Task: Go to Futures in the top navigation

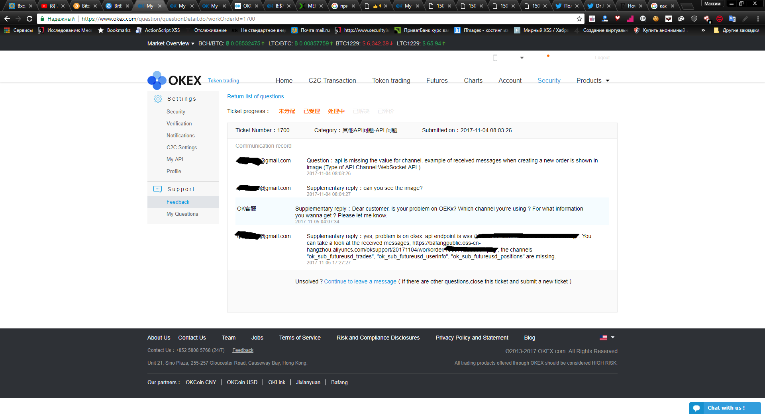Action: point(437,80)
